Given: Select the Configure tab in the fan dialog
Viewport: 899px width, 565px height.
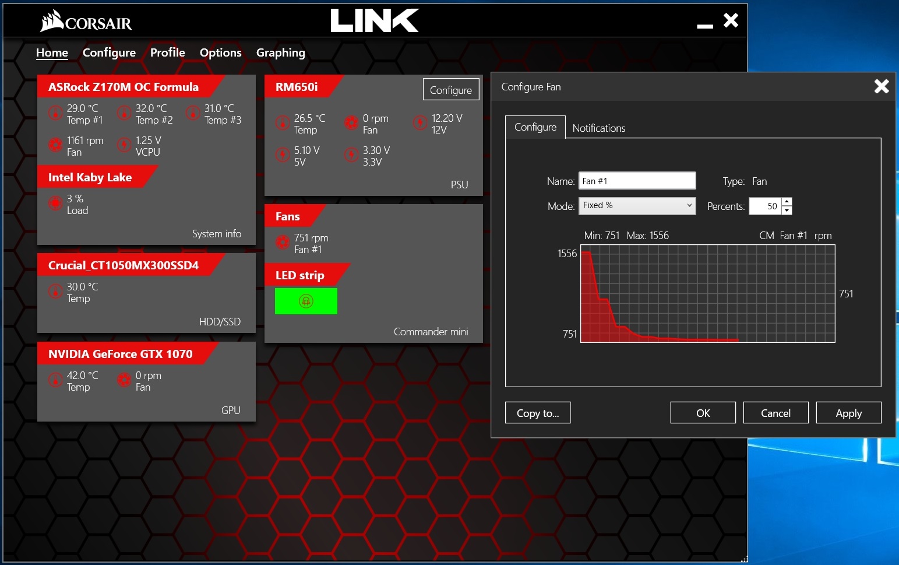Looking at the screenshot, I should (x=535, y=127).
